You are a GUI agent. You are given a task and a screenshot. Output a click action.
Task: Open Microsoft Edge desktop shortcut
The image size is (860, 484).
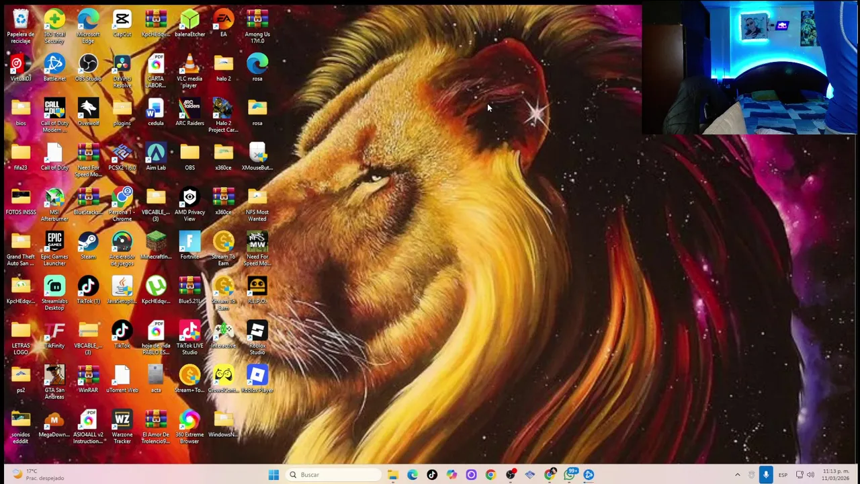pos(88,26)
